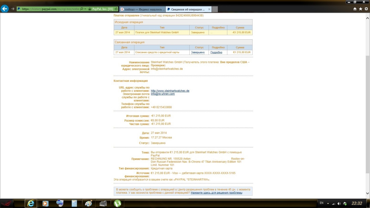The width and height of the screenshot is (370, 208).
Task: Click 'Нажмите здесь для решения проблемы' link
Action: 216,193
